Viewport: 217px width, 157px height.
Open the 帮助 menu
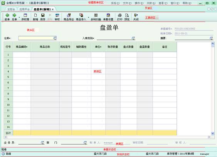[x=187, y=3]
